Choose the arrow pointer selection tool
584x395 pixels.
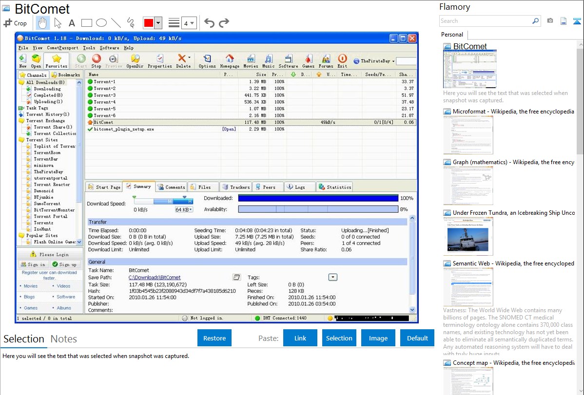click(58, 23)
